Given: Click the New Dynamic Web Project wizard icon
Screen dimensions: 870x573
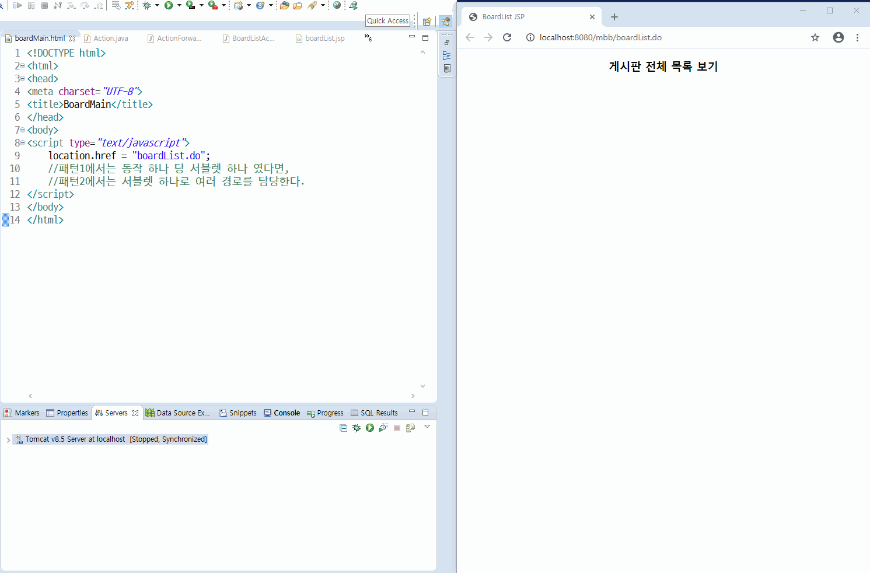Looking at the screenshot, I should click(x=238, y=5).
